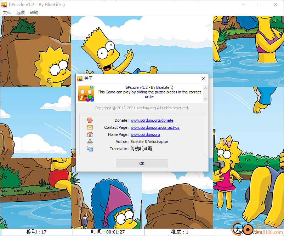Click the Show Picture status bar button
The height and width of the screenshot is (236, 284).
point(249,232)
